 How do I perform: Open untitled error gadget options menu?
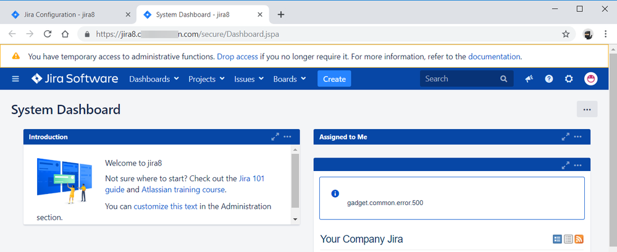click(577, 166)
